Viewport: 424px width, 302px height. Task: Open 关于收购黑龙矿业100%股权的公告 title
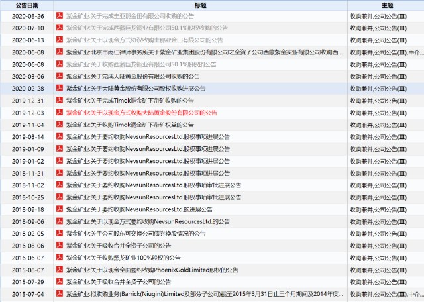[123, 258]
